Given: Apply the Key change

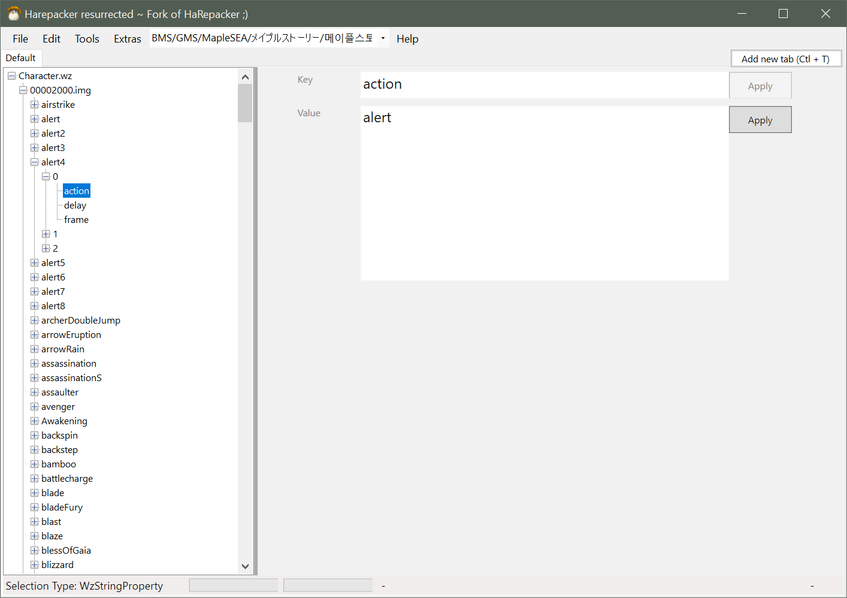Looking at the screenshot, I should click(760, 85).
